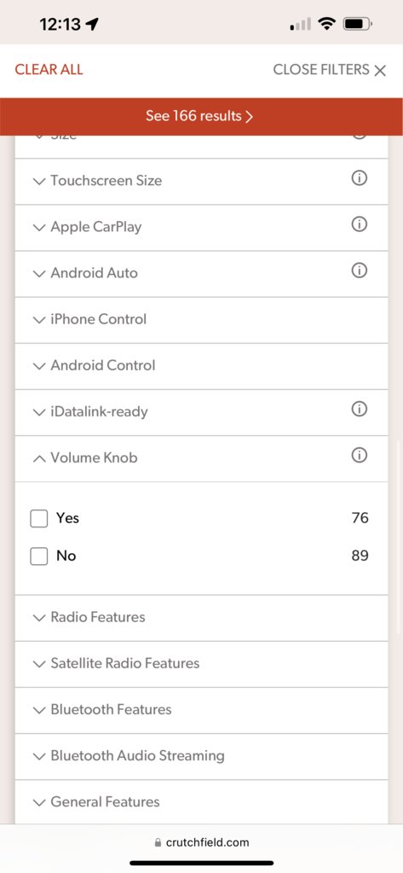
Task: Check the No volume knob checkbox
Action: pos(39,556)
